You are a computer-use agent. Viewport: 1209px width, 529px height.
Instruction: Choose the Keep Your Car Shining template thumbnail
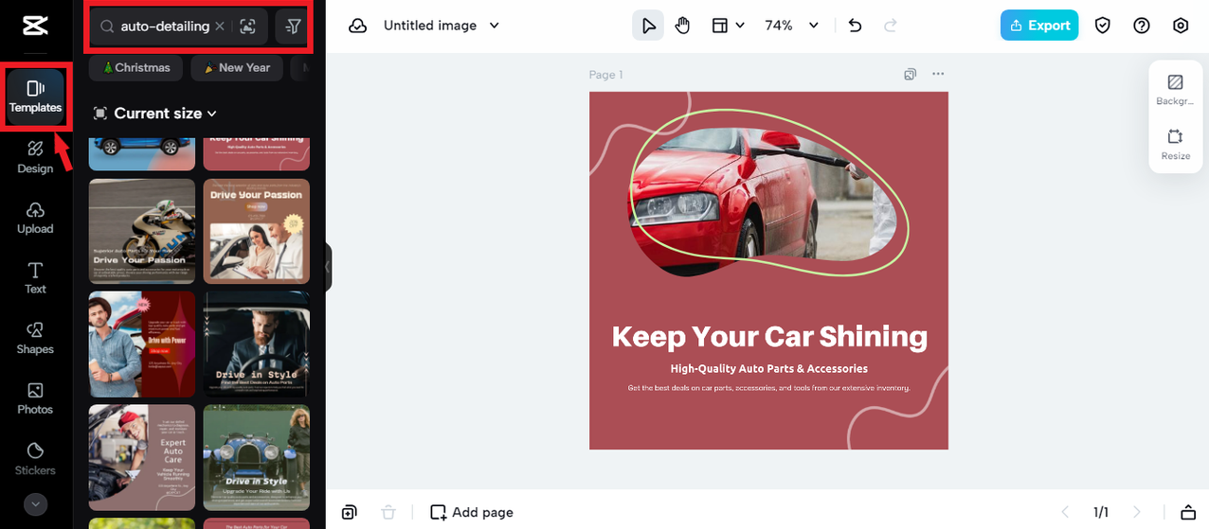click(x=256, y=153)
